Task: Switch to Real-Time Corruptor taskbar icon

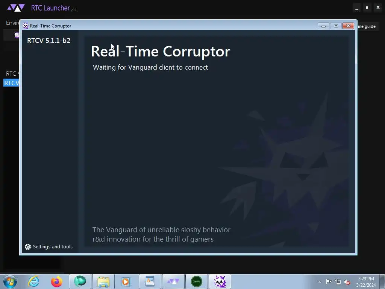Action: tap(220, 281)
